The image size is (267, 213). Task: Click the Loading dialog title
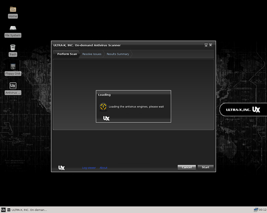(x=104, y=95)
